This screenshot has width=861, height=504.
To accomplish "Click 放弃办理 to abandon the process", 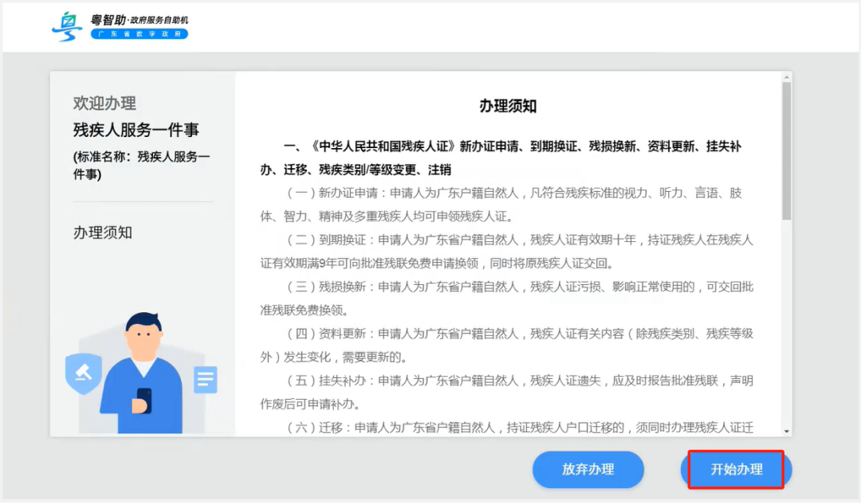I will coord(588,470).
